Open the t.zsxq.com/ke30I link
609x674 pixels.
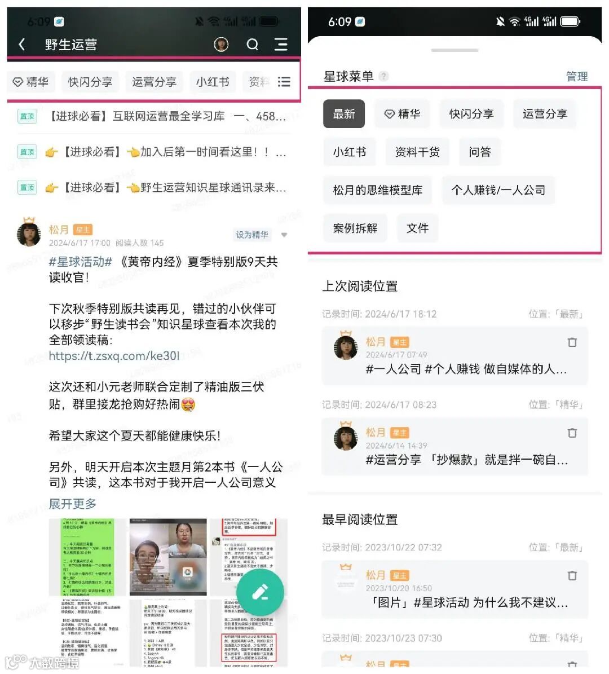(114, 356)
